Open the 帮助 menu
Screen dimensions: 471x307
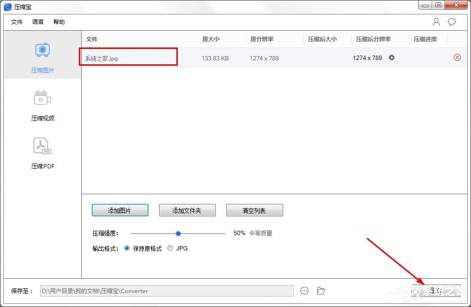click(x=59, y=22)
